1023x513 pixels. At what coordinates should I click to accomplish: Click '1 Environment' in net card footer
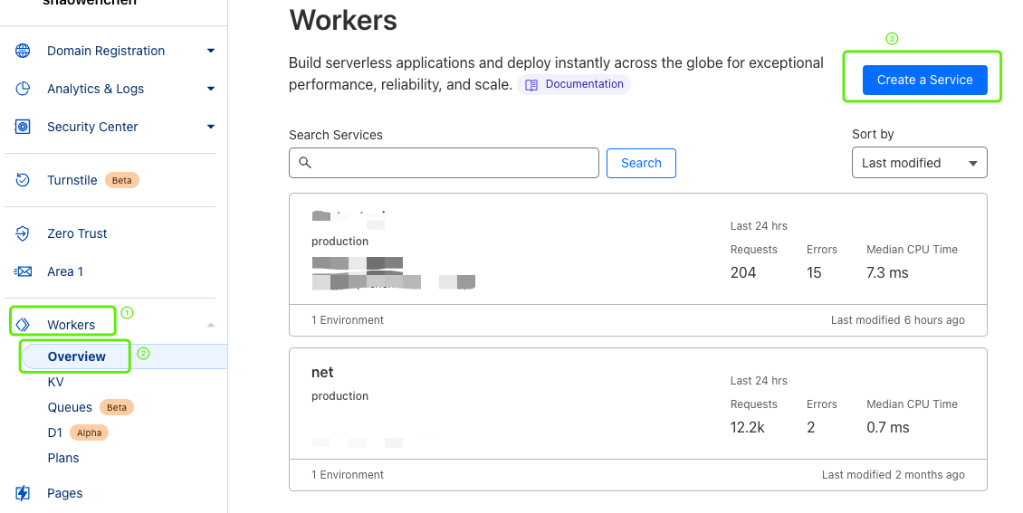(348, 474)
